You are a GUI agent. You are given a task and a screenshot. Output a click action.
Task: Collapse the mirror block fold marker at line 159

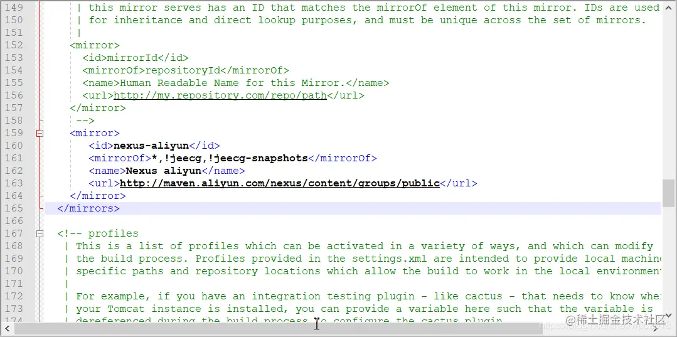pyautogui.click(x=40, y=134)
